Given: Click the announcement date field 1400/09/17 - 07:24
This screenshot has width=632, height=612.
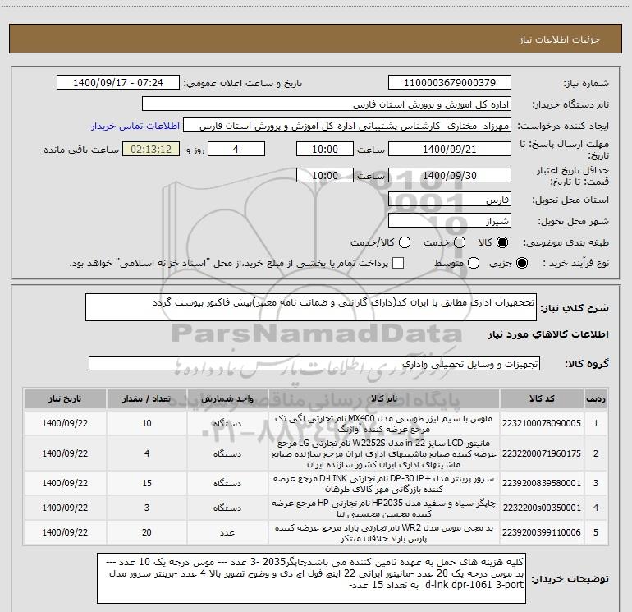Looking at the screenshot, I should coord(118,83).
